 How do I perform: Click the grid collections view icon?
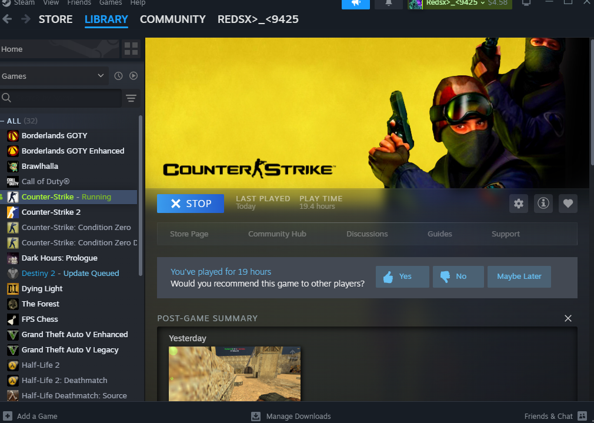pos(131,49)
